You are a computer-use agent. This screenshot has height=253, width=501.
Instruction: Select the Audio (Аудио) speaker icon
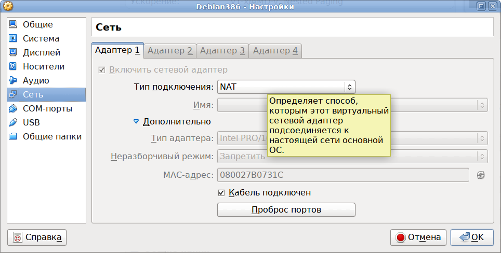(x=14, y=80)
